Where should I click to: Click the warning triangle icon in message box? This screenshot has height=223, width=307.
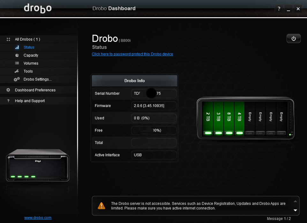pos(101,206)
